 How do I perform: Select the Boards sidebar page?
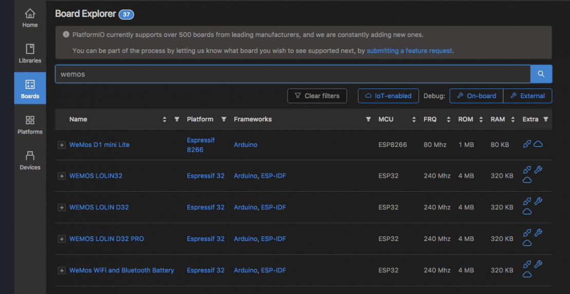pos(30,88)
